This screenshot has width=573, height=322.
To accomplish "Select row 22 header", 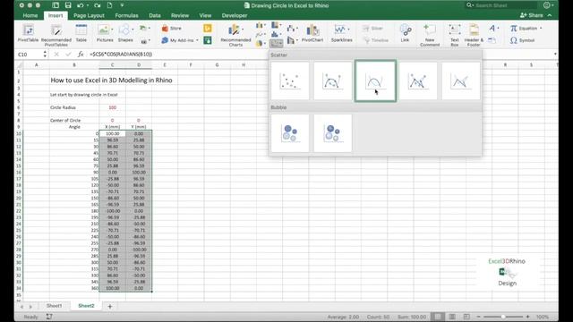I will 19,211.
